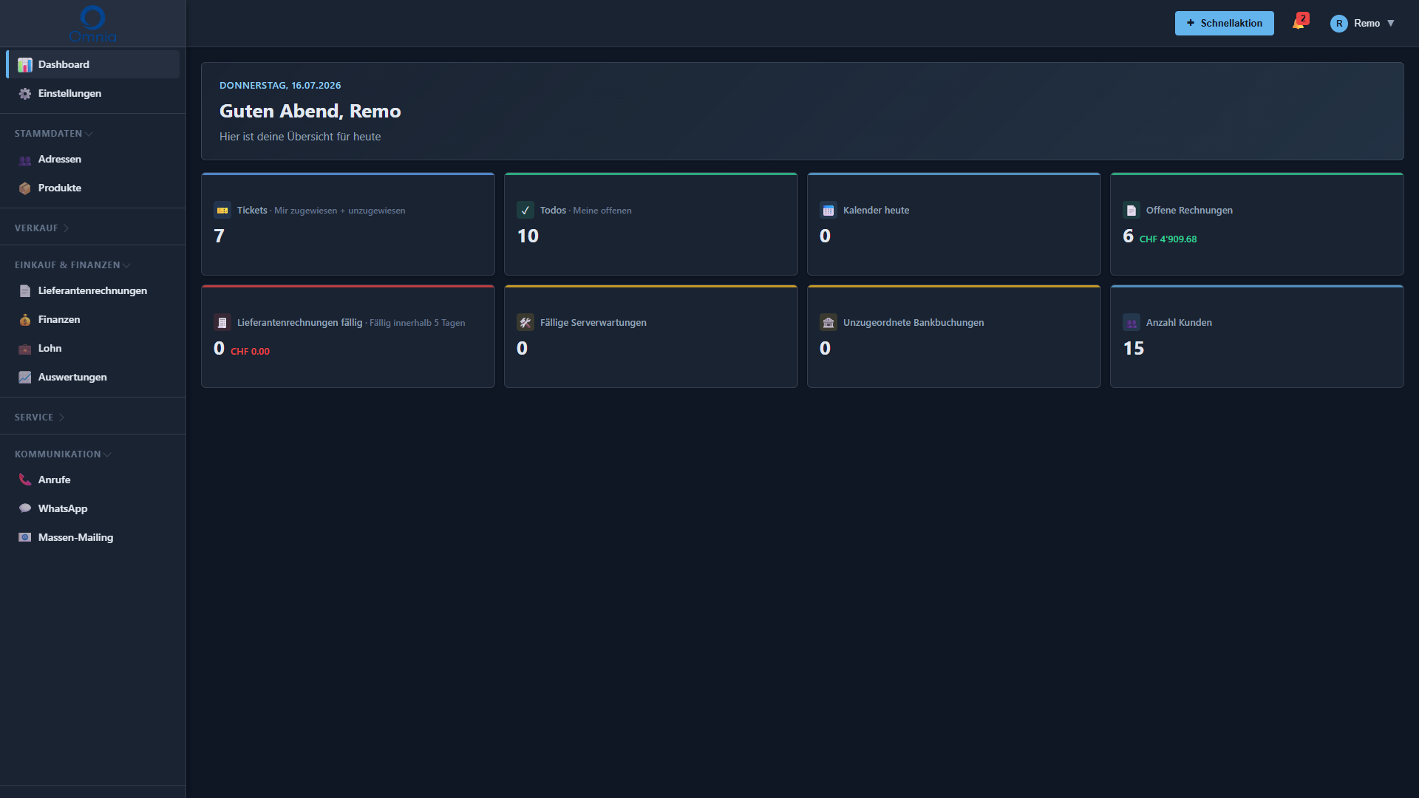
Task: Click the 'Meine offenen' subtitle
Action: [x=602, y=211]
